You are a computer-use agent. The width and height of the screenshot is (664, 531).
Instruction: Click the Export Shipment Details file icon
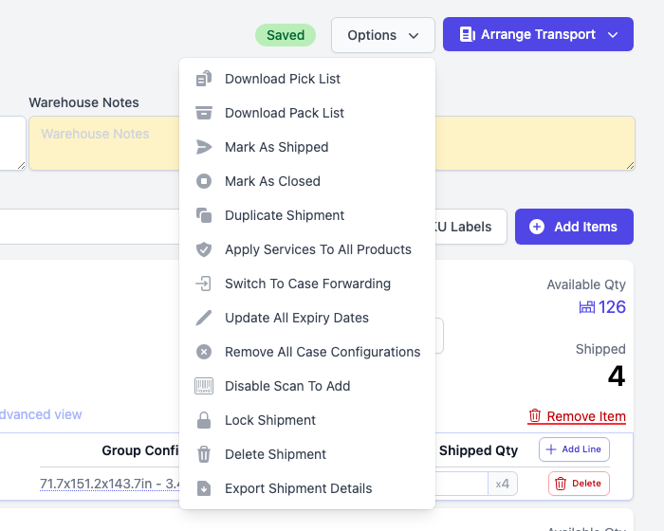tap(204, 488)
